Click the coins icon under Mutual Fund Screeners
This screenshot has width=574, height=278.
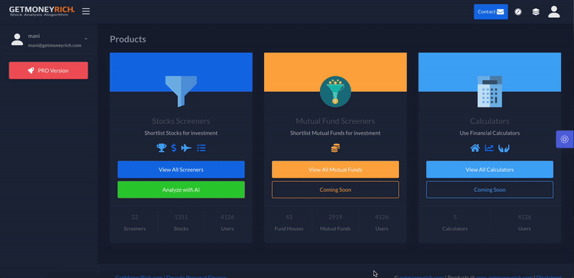coord(335,148)
